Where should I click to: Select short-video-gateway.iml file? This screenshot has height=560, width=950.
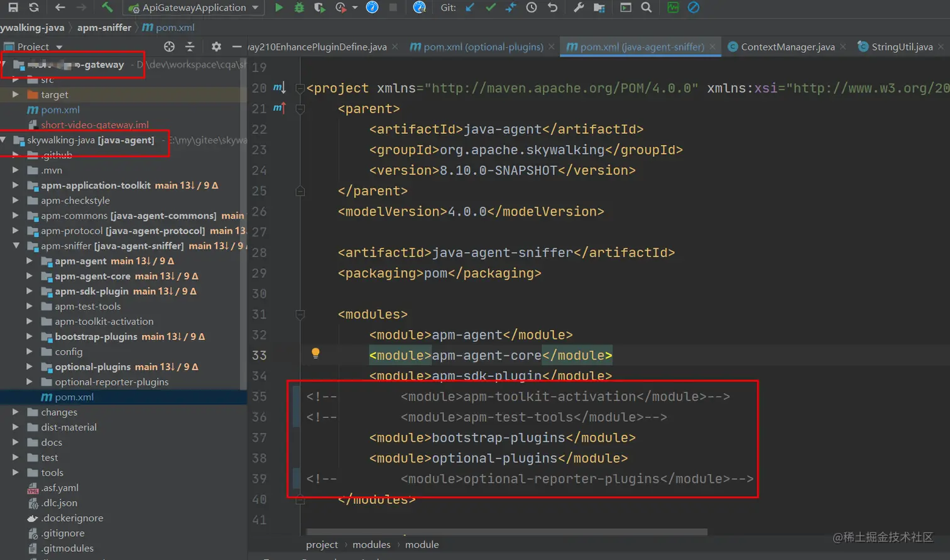[95, 125]
